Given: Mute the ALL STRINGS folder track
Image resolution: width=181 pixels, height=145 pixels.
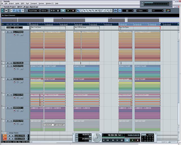Looking at the screenshot, I should [8, 32].
